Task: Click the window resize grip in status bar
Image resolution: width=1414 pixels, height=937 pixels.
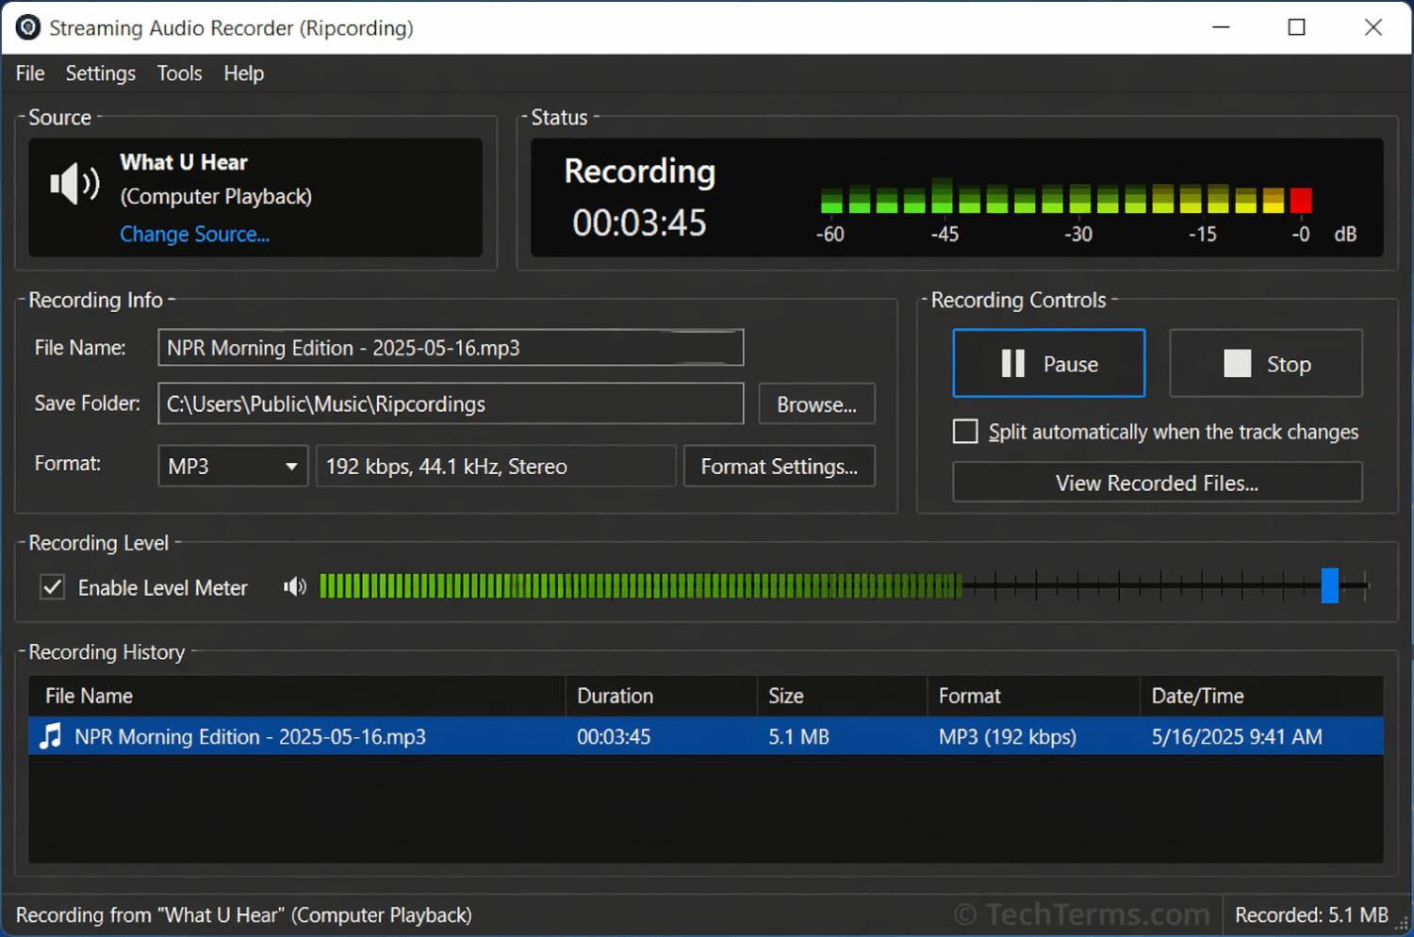Action: tap(1401, 923)
